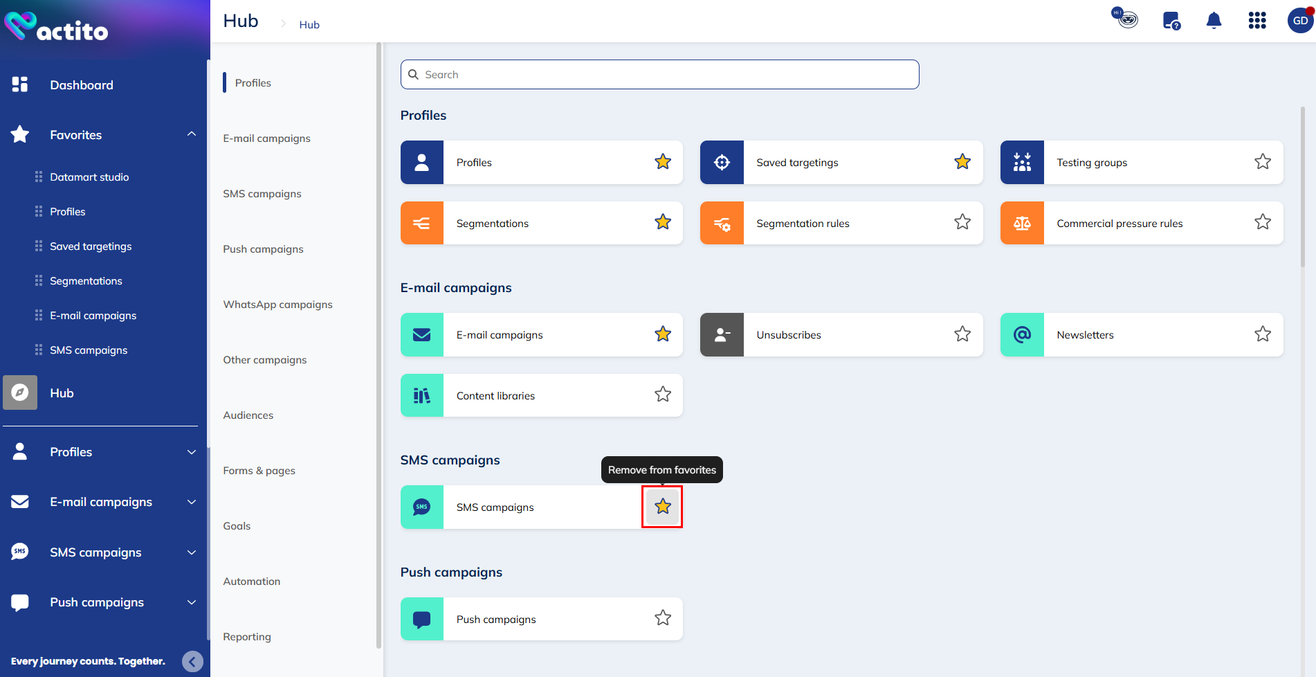Viewport: 1316px width, 677px height.
Task: Open the GD user avatar menu
Action: (1300, 21)
